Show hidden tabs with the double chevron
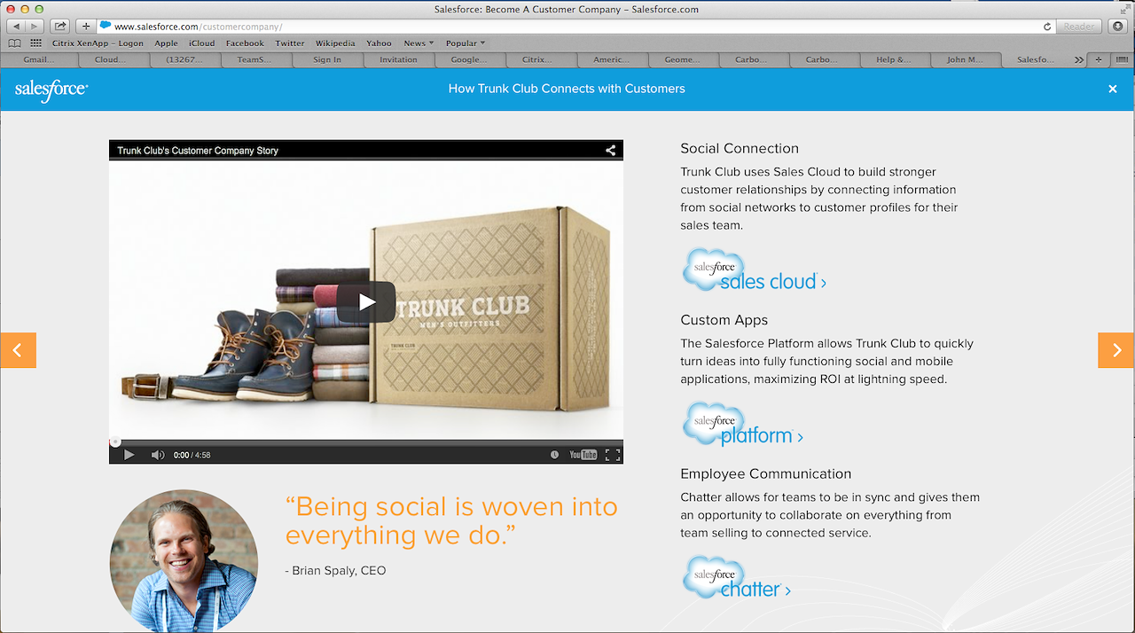This screenshot has width=1135, height=633. coord(1078,59)
